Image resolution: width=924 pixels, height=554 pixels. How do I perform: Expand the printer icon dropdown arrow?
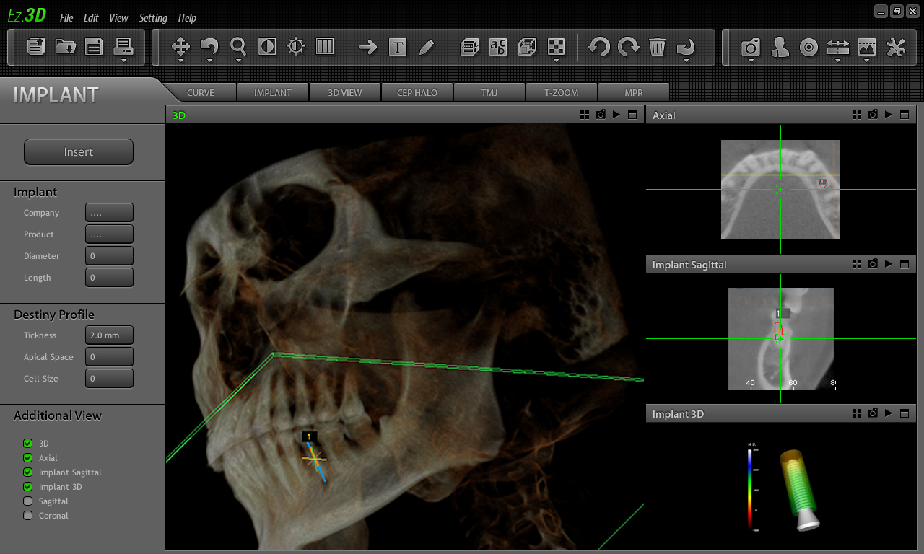click(x=123, y=61)
